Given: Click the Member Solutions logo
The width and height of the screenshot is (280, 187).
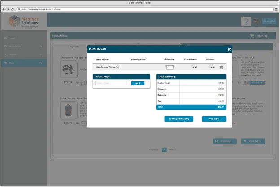Looking at the screenshot, I should 24,21.
